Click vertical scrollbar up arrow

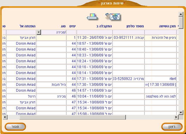pyautogui.click(x=181, y=14)
